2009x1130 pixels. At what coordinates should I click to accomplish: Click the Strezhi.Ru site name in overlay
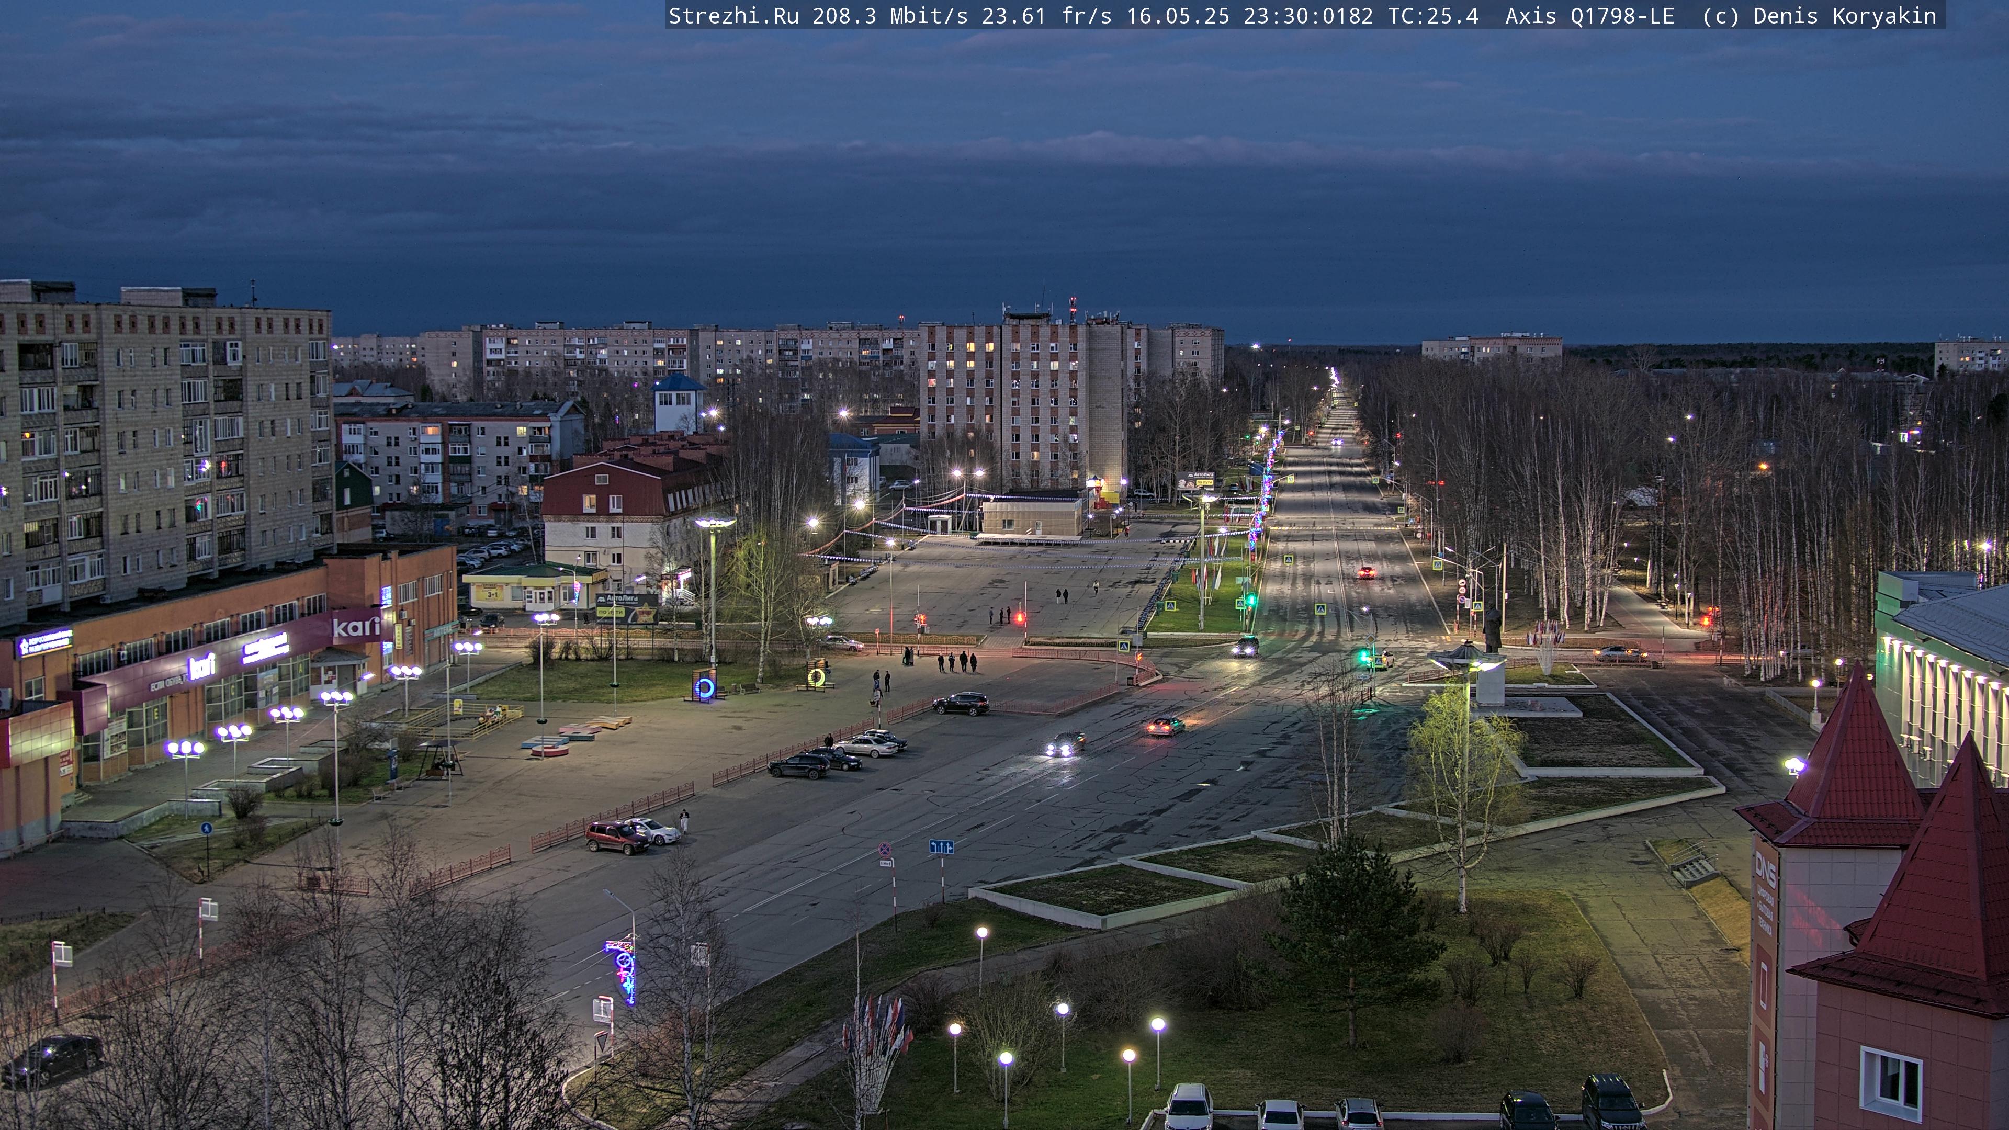[x=733, y=16]
